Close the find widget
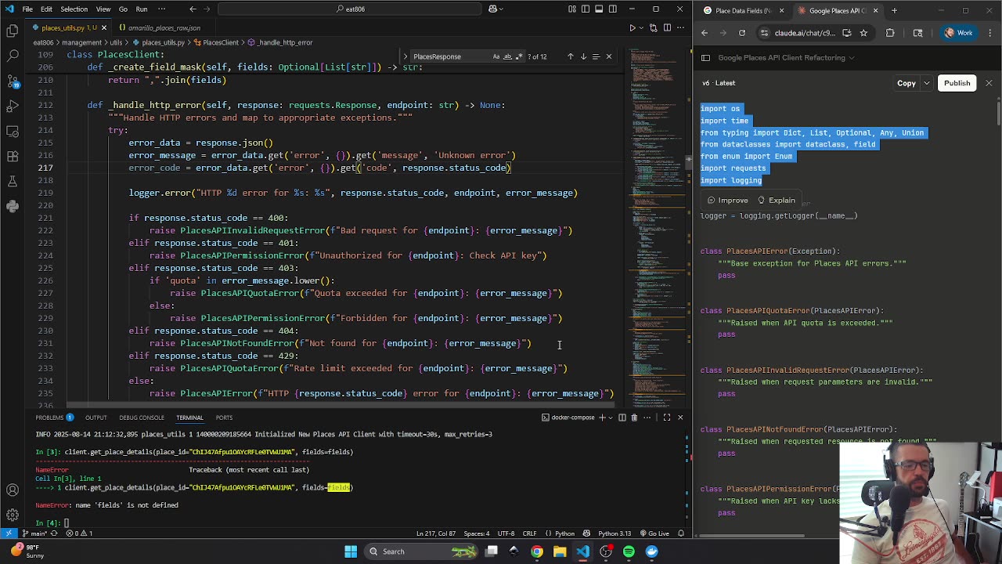Screen dimensions: 1002x564 point(609,56)
